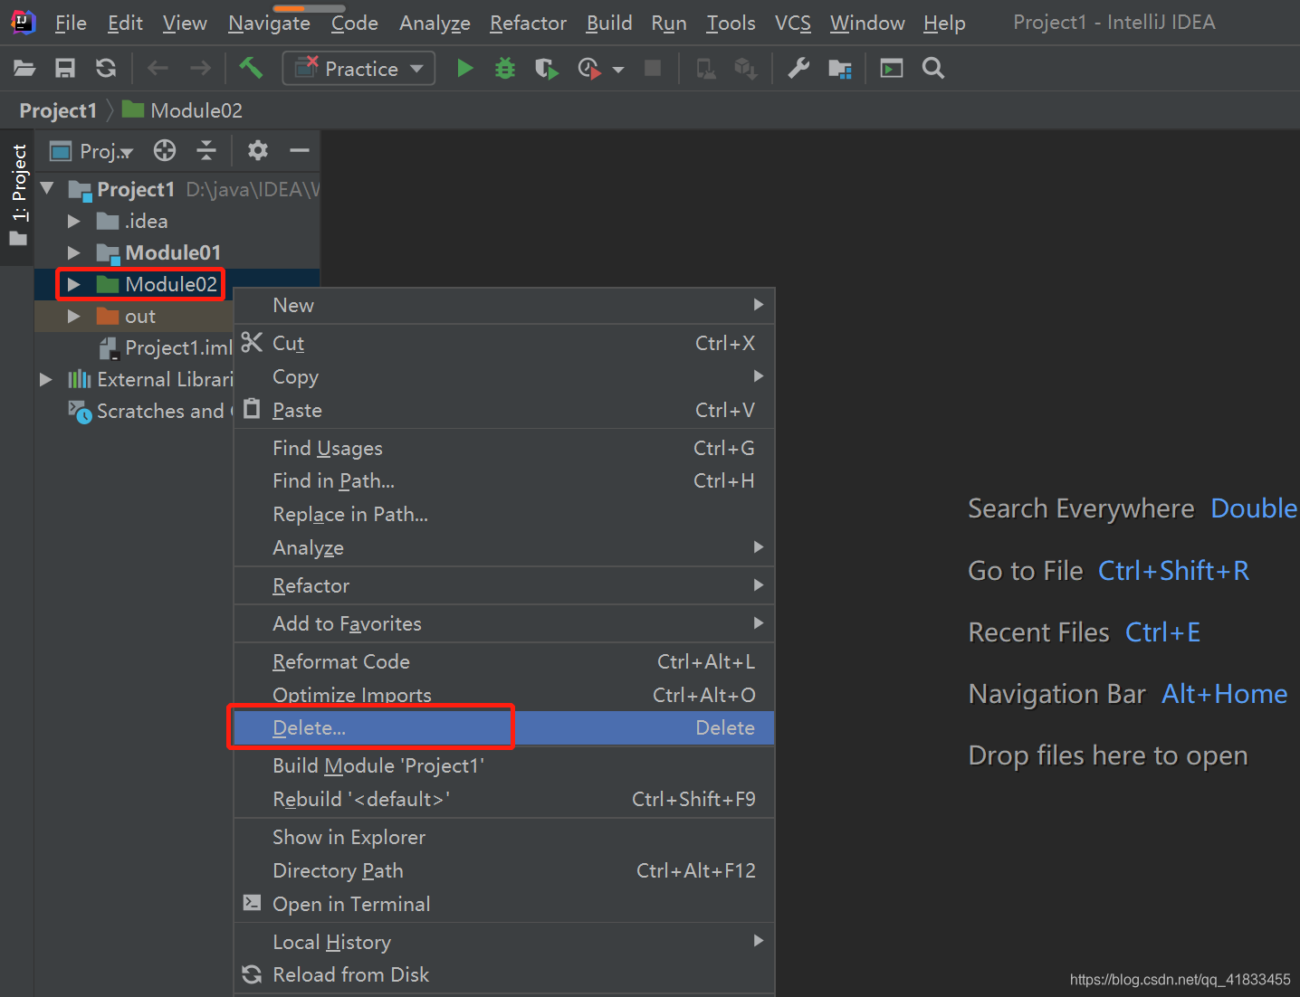Select Scratches and Consoles in tree
The image size is (1300, 997).
pos(151,411)
